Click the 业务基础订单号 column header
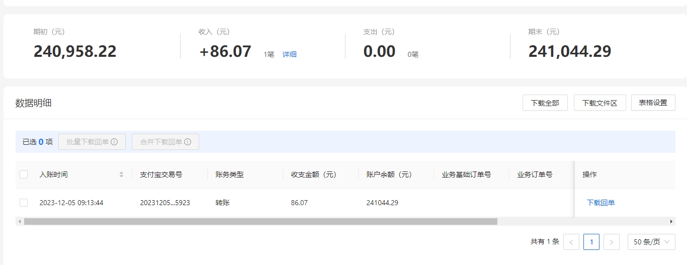 pos(466,174)
